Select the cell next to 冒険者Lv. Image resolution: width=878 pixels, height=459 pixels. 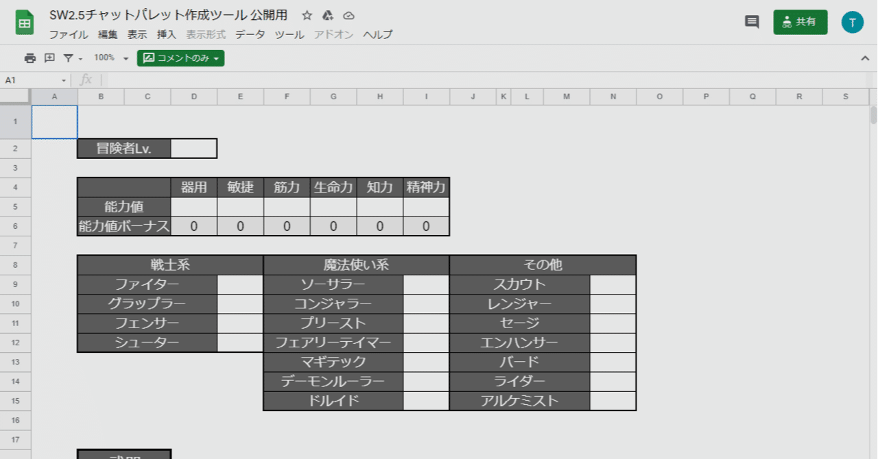coord(194,148)
